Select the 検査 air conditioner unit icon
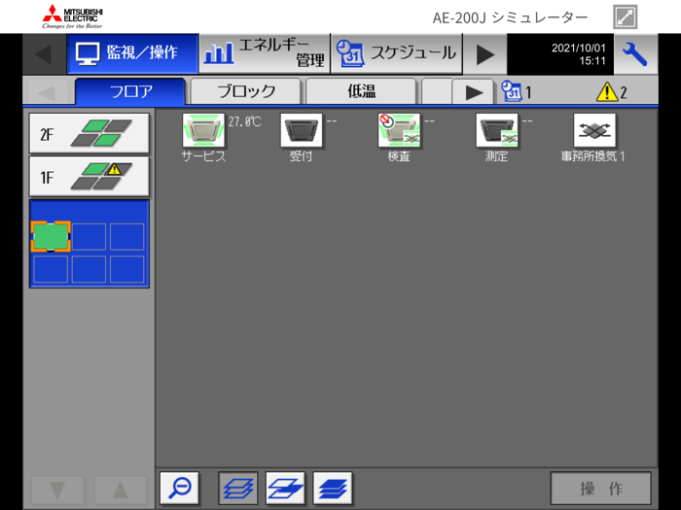The width and height of the screenshot is (681, 510). (399, 130)
